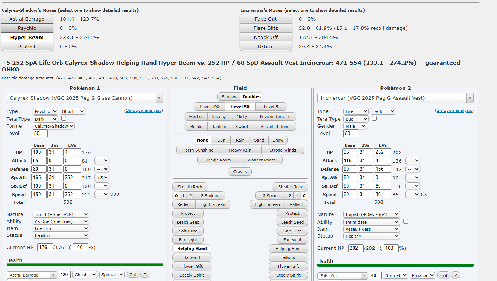Toggle Magic Room
497x281 pixels.
tap(219, 160)
